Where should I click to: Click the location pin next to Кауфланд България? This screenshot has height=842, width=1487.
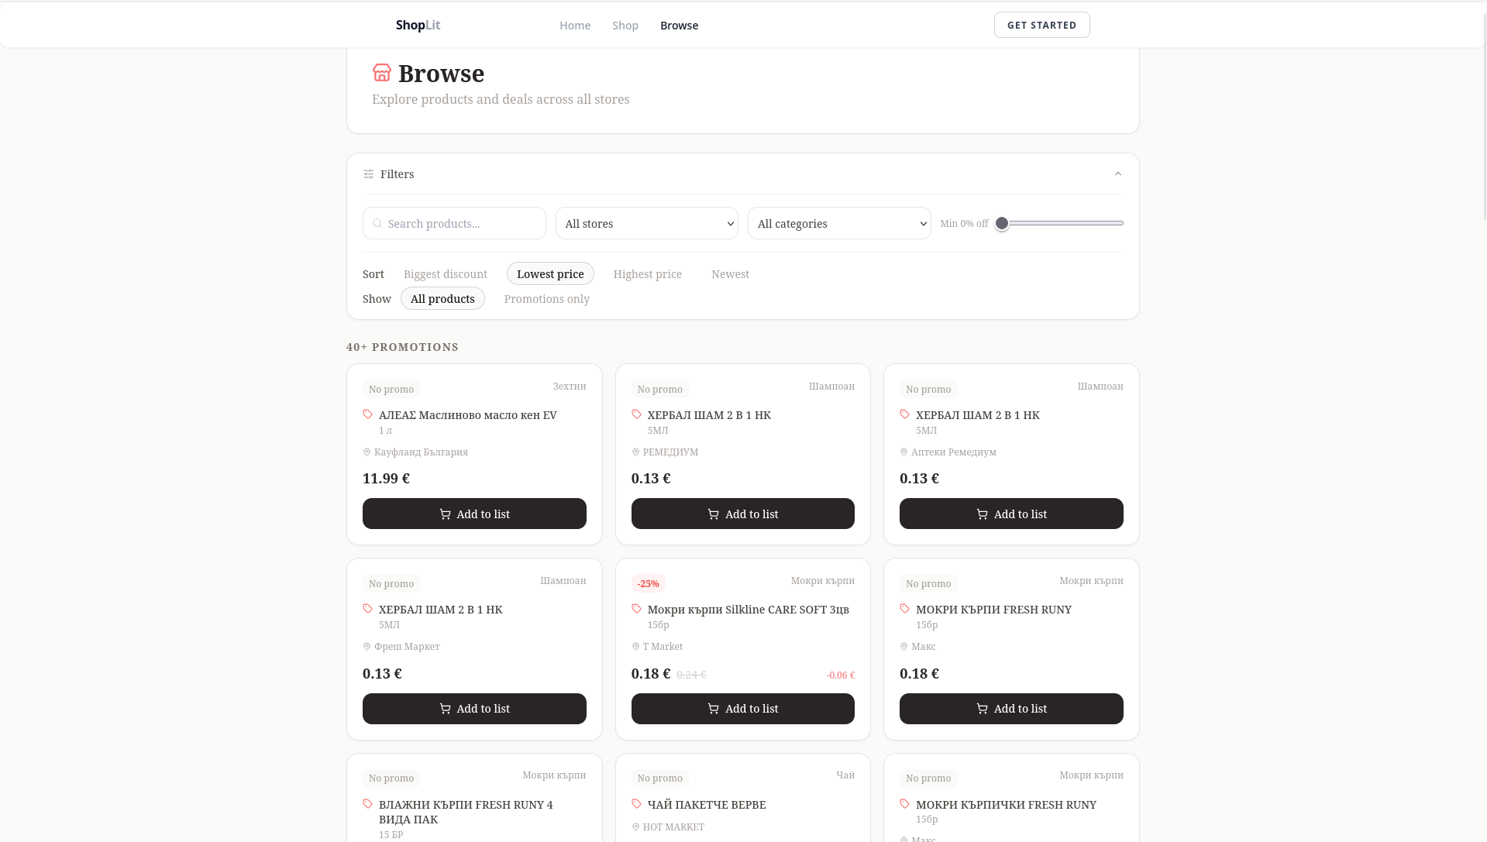[x=367, y=452]
